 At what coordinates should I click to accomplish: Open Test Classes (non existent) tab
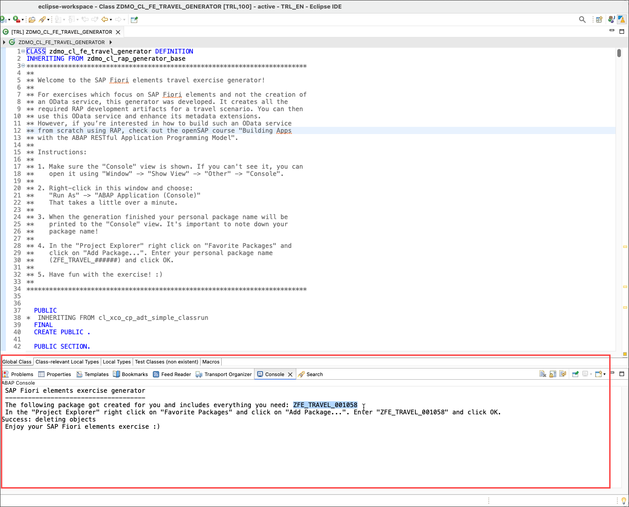click(x=166, y=362)
